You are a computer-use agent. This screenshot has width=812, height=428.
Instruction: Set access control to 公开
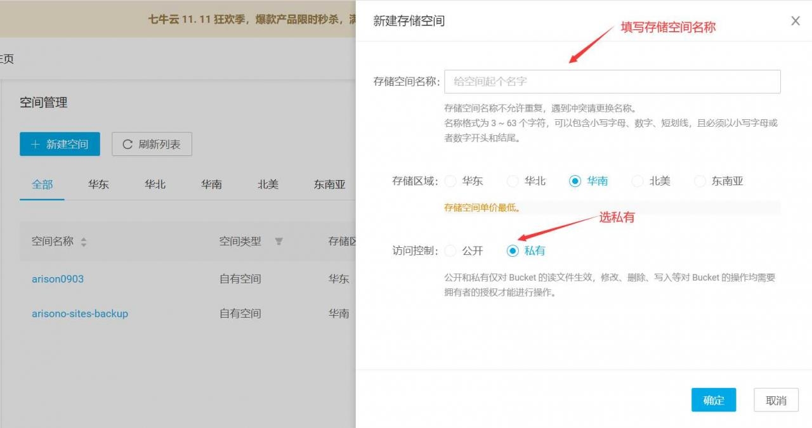[x=450, y=251]
